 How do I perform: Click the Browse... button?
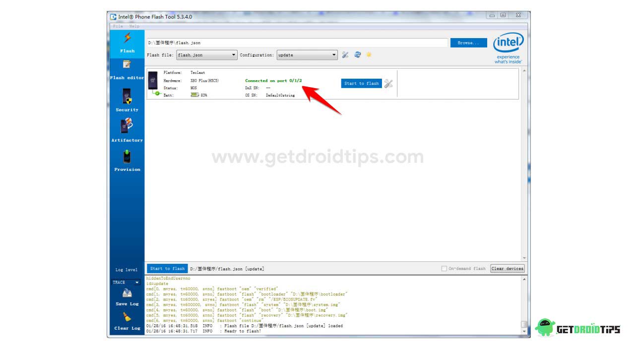pyautogui.click(x=469, y=43)
